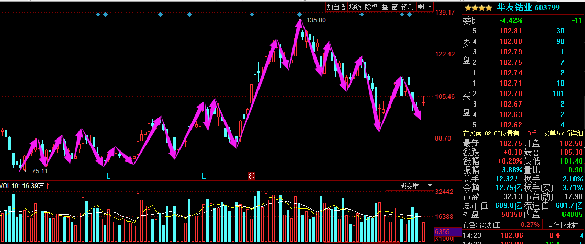The width and height of the screenshot is (585, 244).
Task: Click the 涨幅 value +0.29%
Action: tap(510, 161)
